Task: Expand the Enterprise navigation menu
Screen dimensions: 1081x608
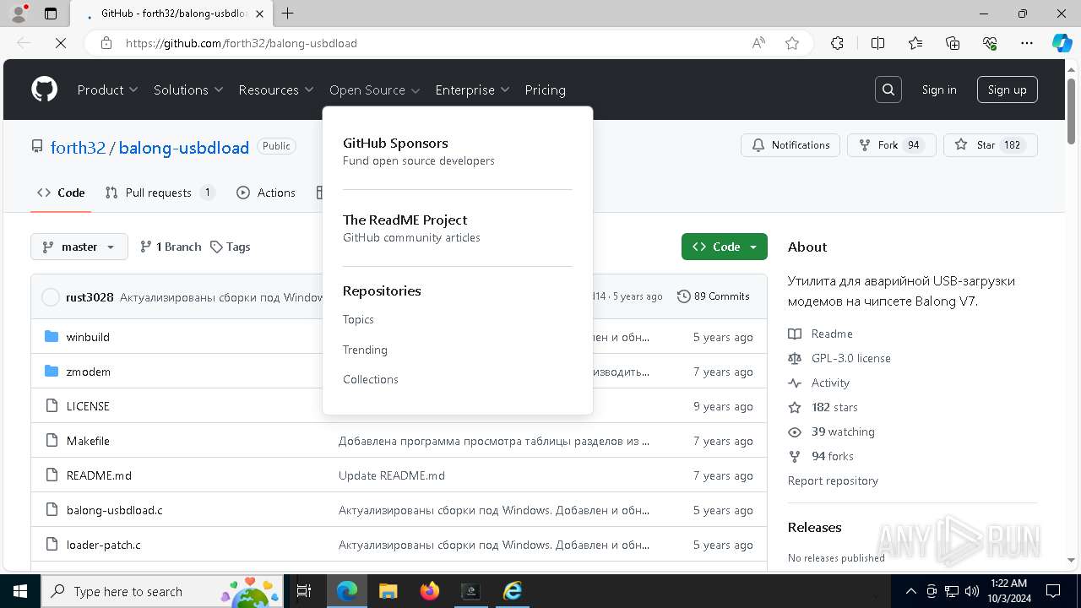Action: (x=472, y=90)
